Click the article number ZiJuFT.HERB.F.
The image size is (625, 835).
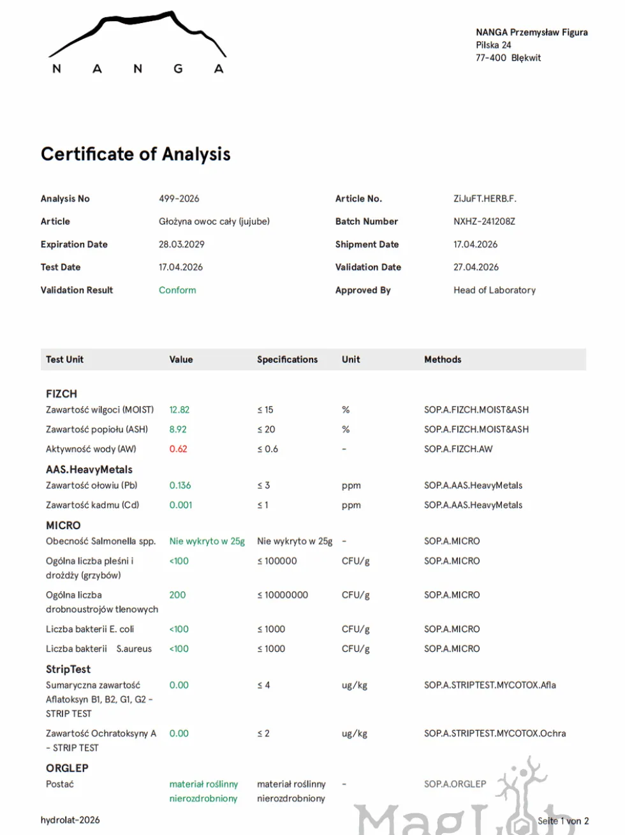coord(485,199)
